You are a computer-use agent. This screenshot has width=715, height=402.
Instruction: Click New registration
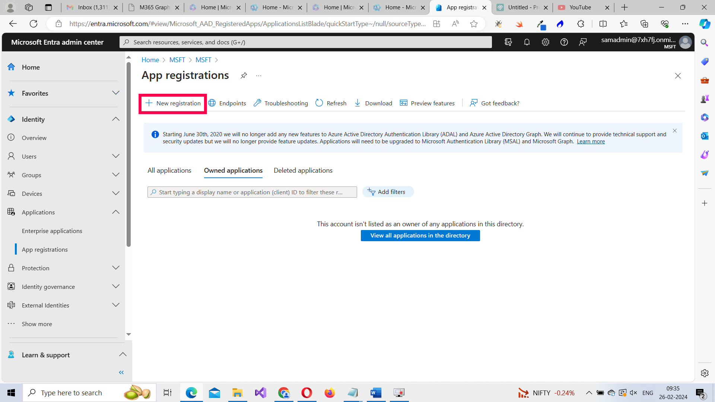click(172, 103)
